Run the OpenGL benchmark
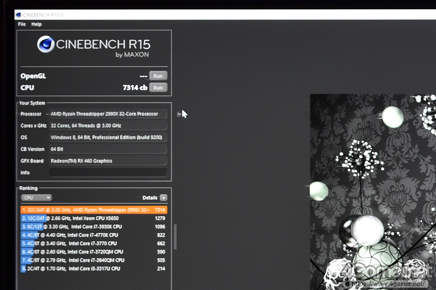The height and width of the screenshot is (290, 436). pos(158,76)
